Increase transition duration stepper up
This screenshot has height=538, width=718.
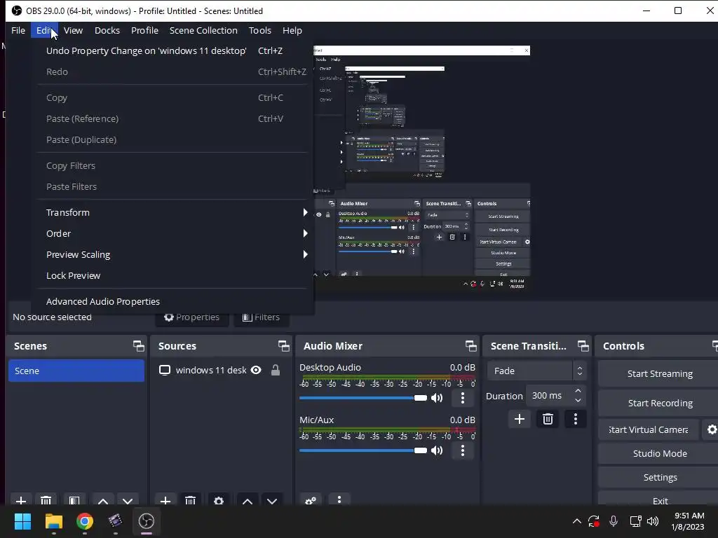tap(578, 391)
